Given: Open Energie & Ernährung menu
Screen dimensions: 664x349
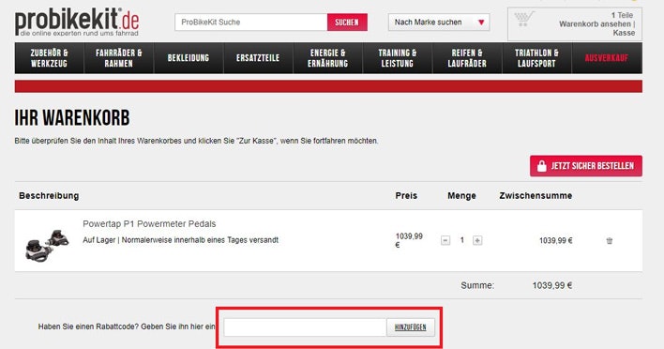Looking at the screenshot, I should [327, 58].
